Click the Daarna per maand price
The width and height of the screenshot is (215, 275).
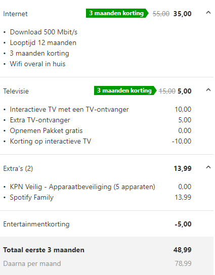click(x=183, y=263)
